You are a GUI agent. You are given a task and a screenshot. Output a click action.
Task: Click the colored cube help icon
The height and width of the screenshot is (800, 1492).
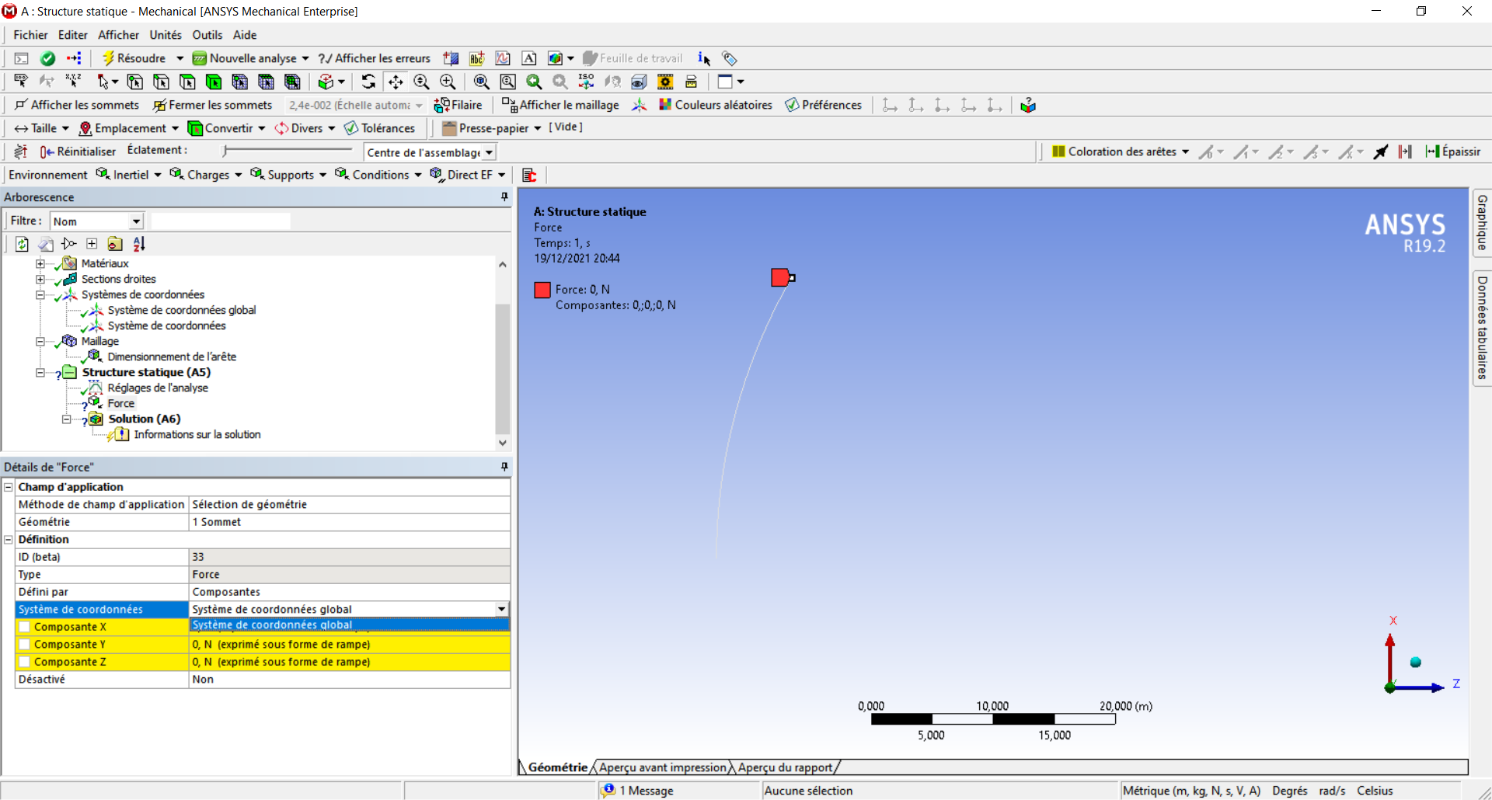[1028, 105]
